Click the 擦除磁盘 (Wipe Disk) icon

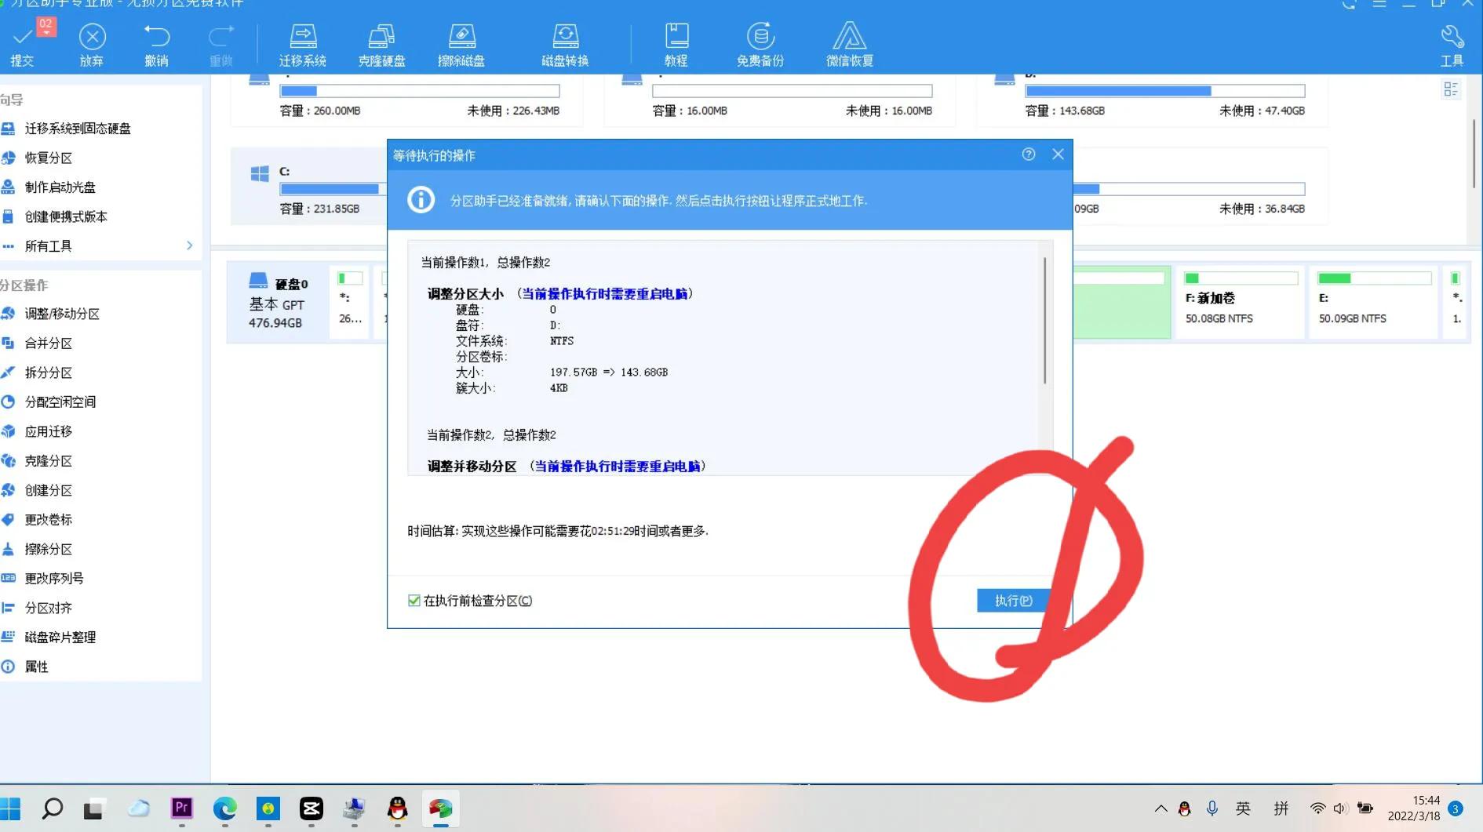[x=462, y=43]
